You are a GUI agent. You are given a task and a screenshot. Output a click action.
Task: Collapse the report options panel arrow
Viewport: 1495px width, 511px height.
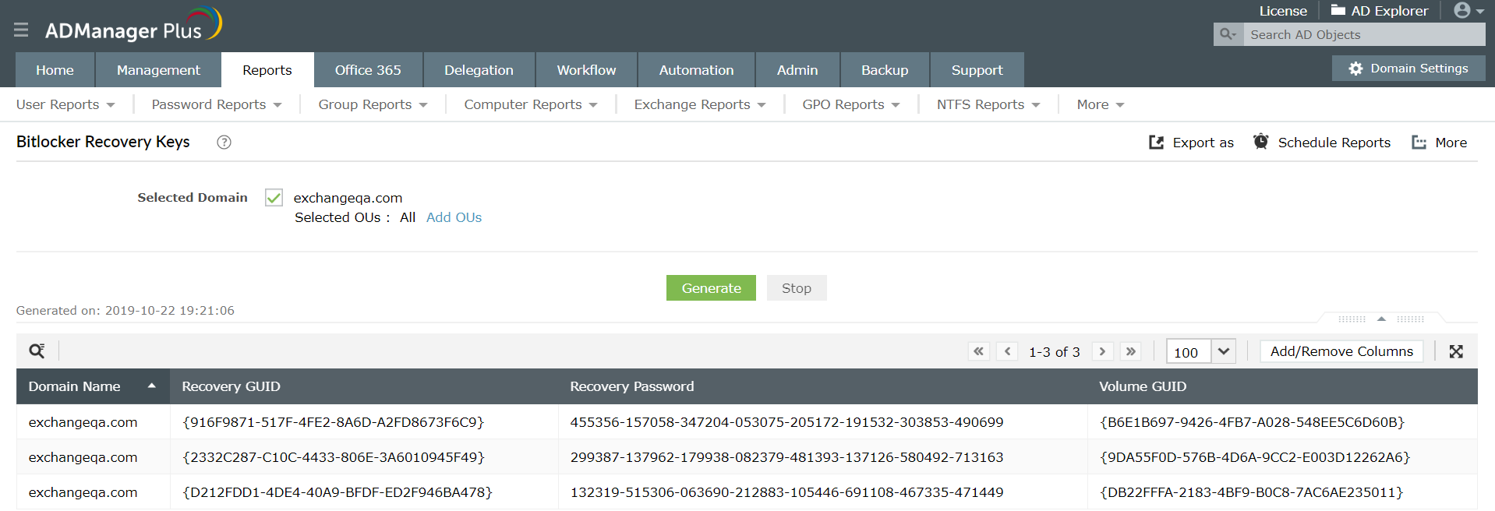coord(1381,319)
